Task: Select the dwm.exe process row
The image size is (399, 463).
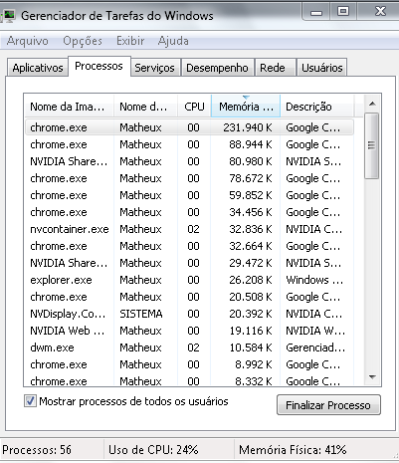Action: tap(189, 347)
